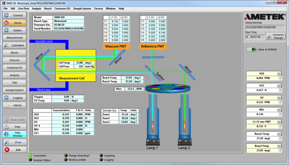Open the L1-F1 msr-PMT dropdown
The width and height of the screenshot is (289, 165).
(279, 122)
